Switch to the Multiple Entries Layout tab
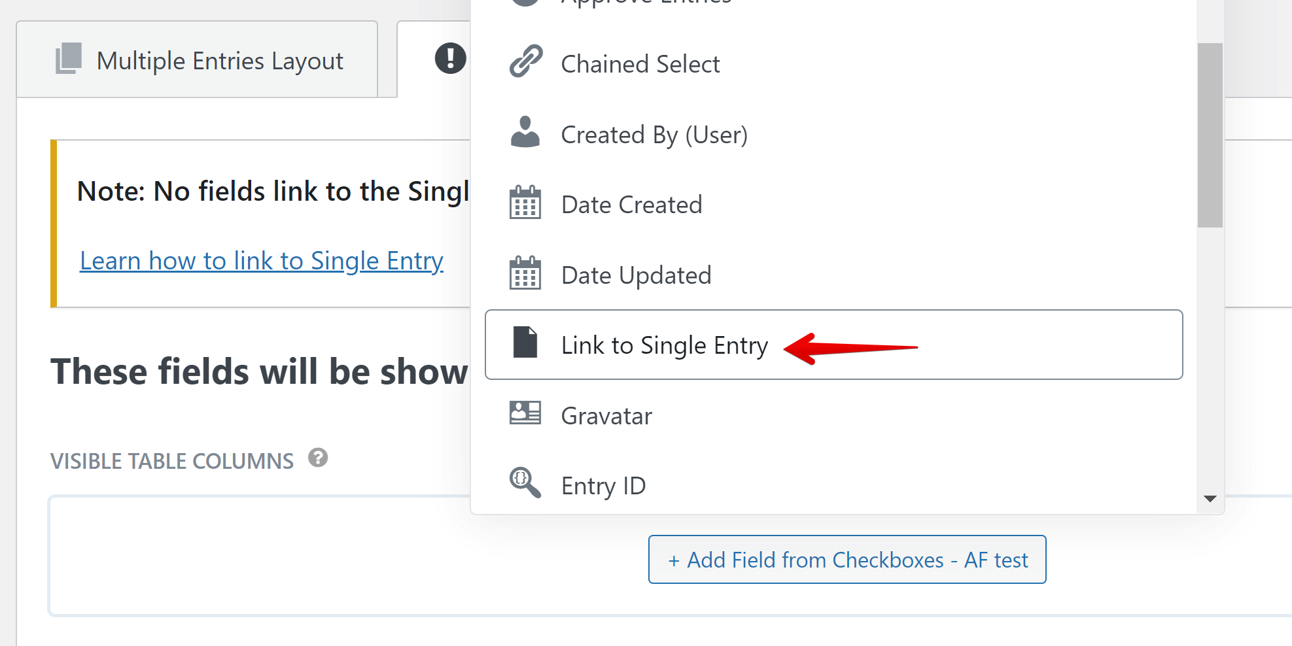Viewport: 1292px width, 646px height. [219, 60]
